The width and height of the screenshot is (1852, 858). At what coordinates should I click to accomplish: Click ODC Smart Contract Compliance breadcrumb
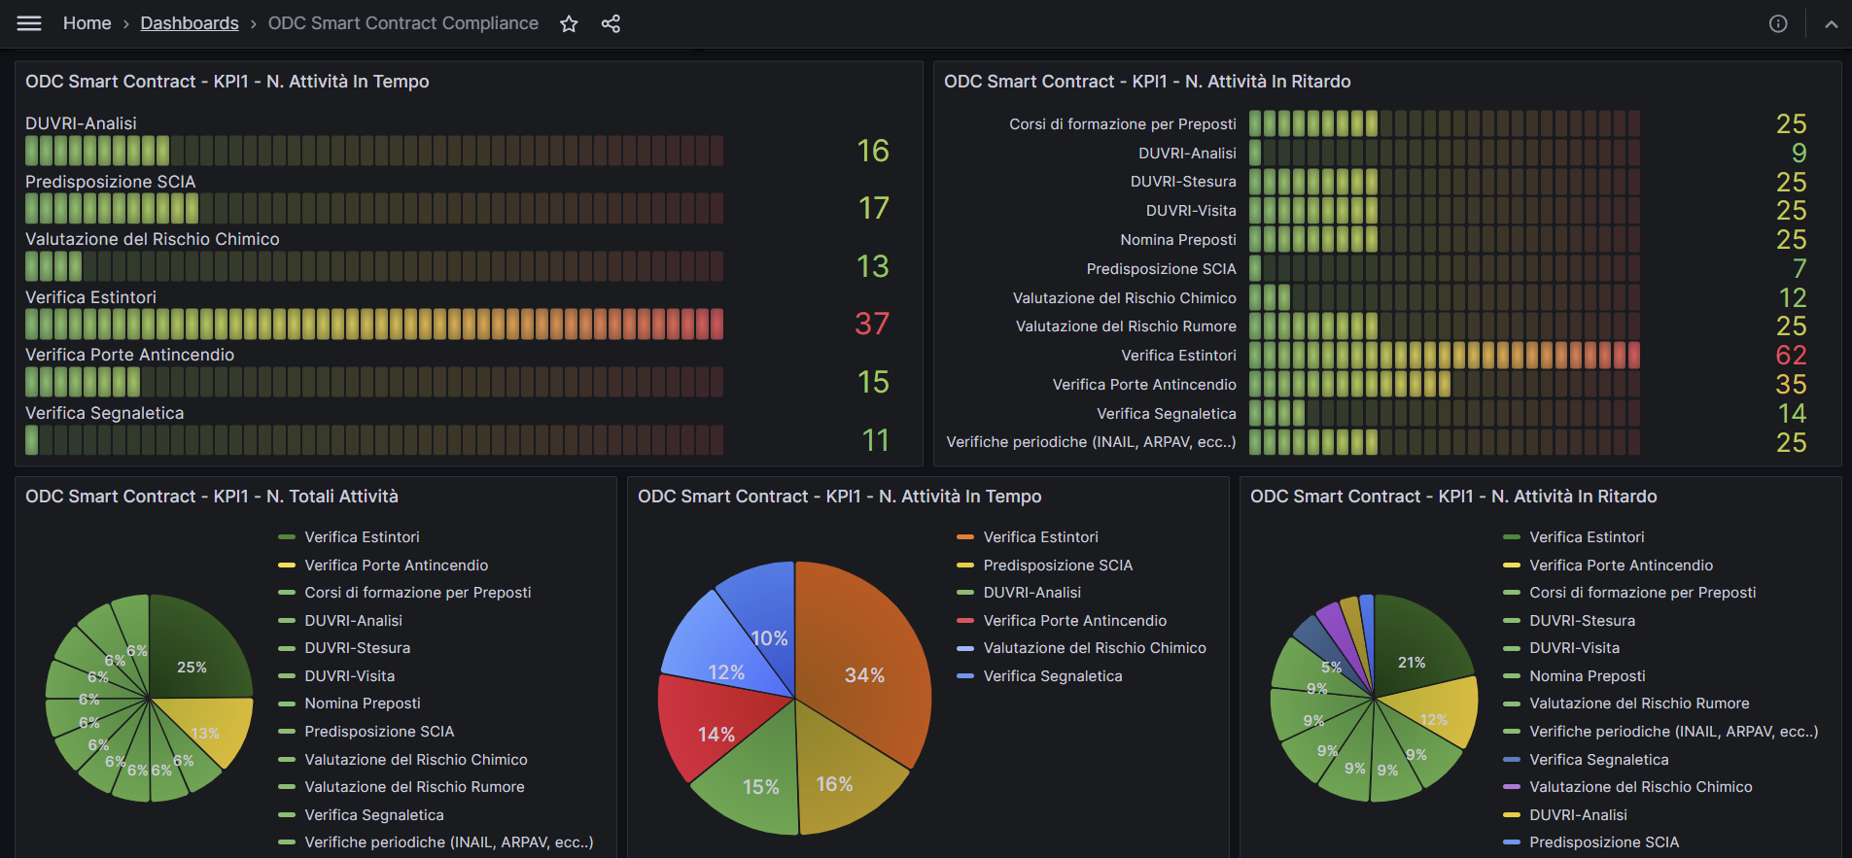click(x=403, y=23)
